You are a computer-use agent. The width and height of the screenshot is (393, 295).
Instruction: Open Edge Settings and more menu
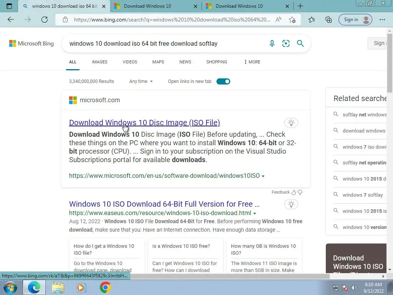pyautogui.click(x=382, y=20)
